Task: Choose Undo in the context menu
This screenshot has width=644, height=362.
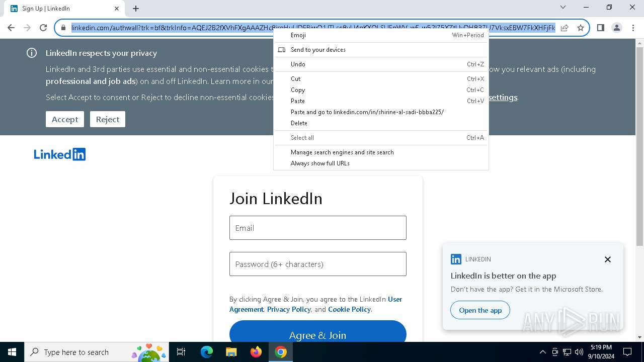Action: click(x=381, y=64)
